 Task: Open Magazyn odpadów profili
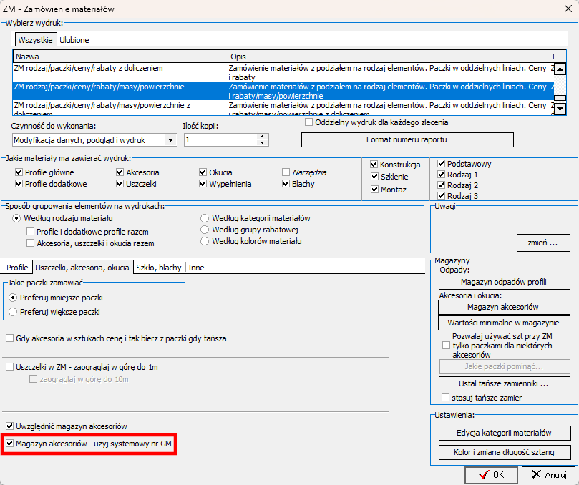point(504,283)
